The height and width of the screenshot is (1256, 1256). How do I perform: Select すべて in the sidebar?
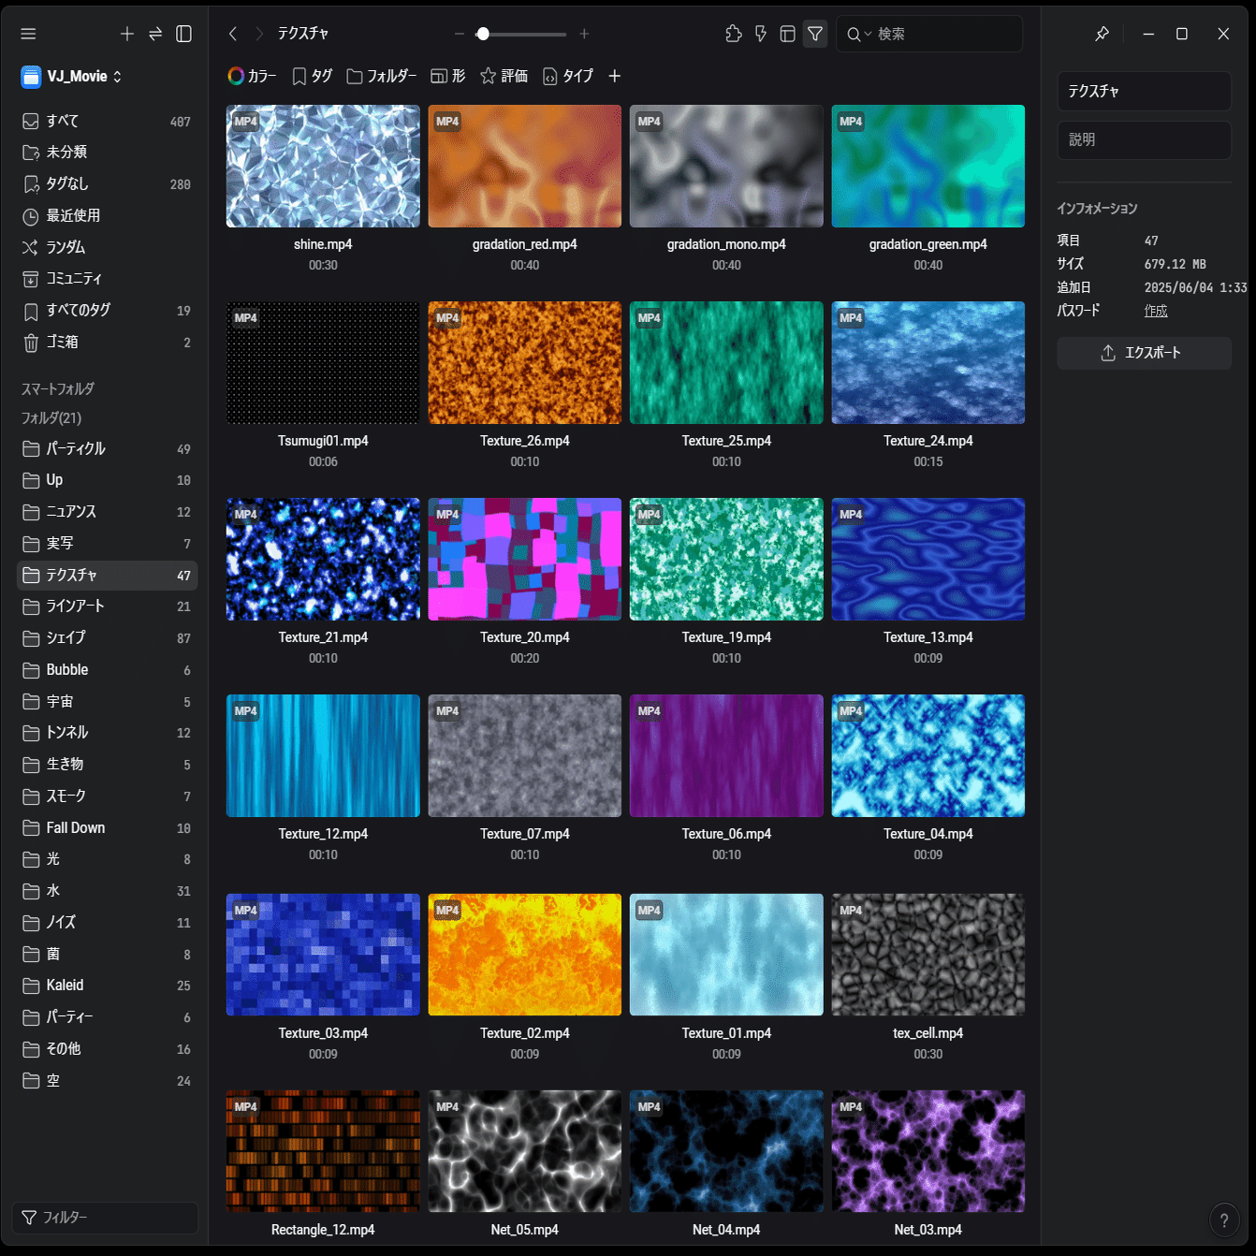pos(107,121)
